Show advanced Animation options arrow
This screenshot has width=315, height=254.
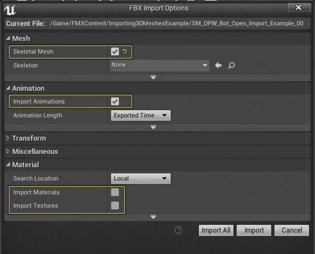tap(153, 127)
